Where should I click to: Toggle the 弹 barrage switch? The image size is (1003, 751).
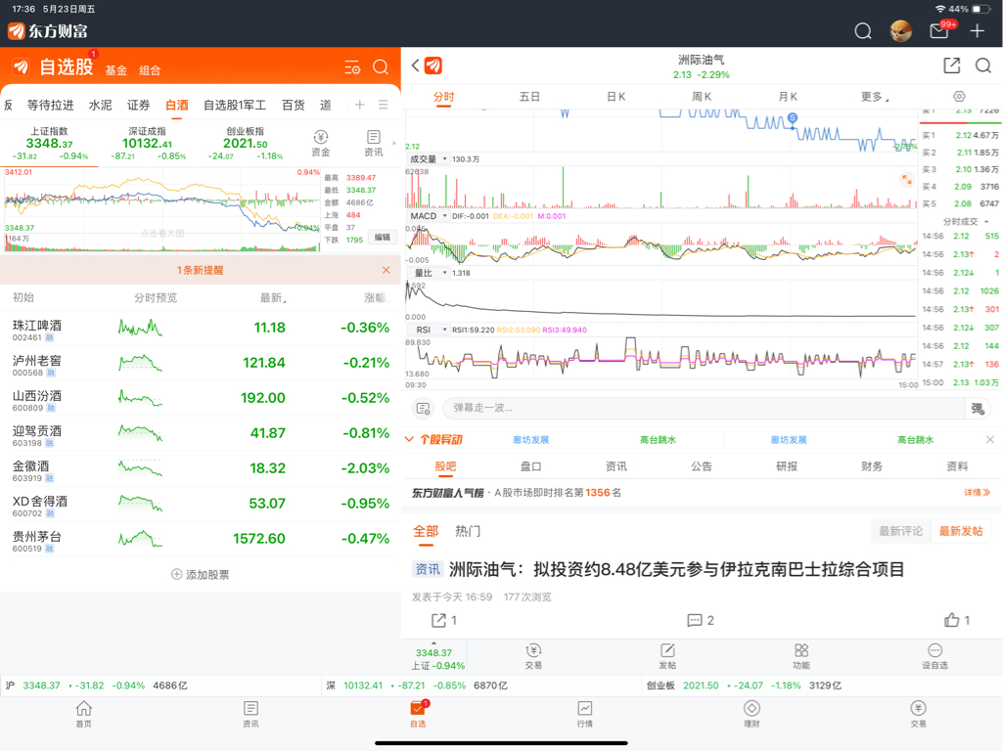[x=978, y=408]
